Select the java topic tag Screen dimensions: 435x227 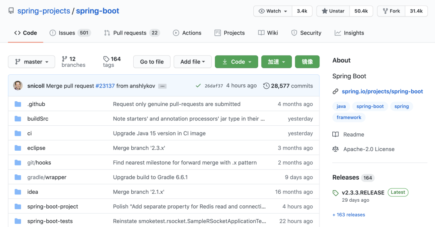341,106
